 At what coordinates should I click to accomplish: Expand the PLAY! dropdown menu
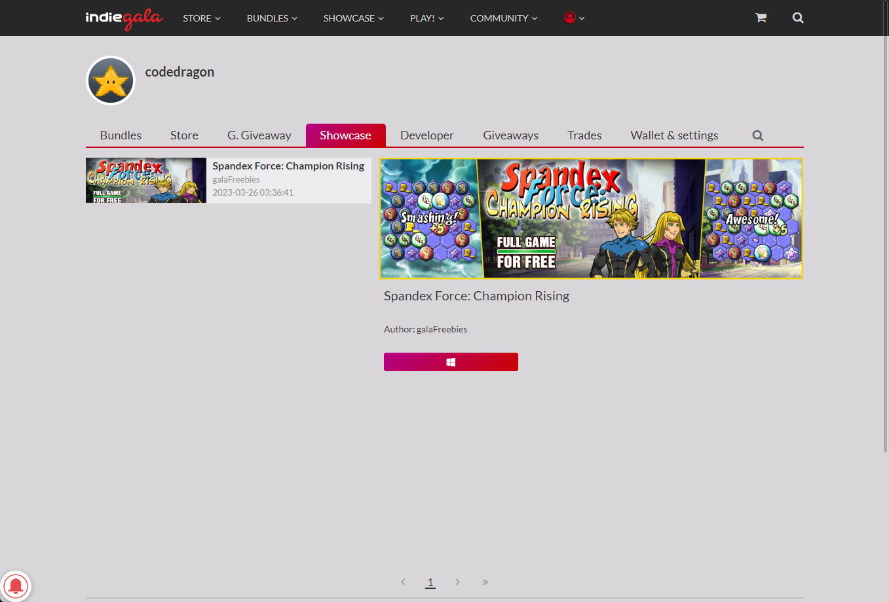tap(427, 18)
